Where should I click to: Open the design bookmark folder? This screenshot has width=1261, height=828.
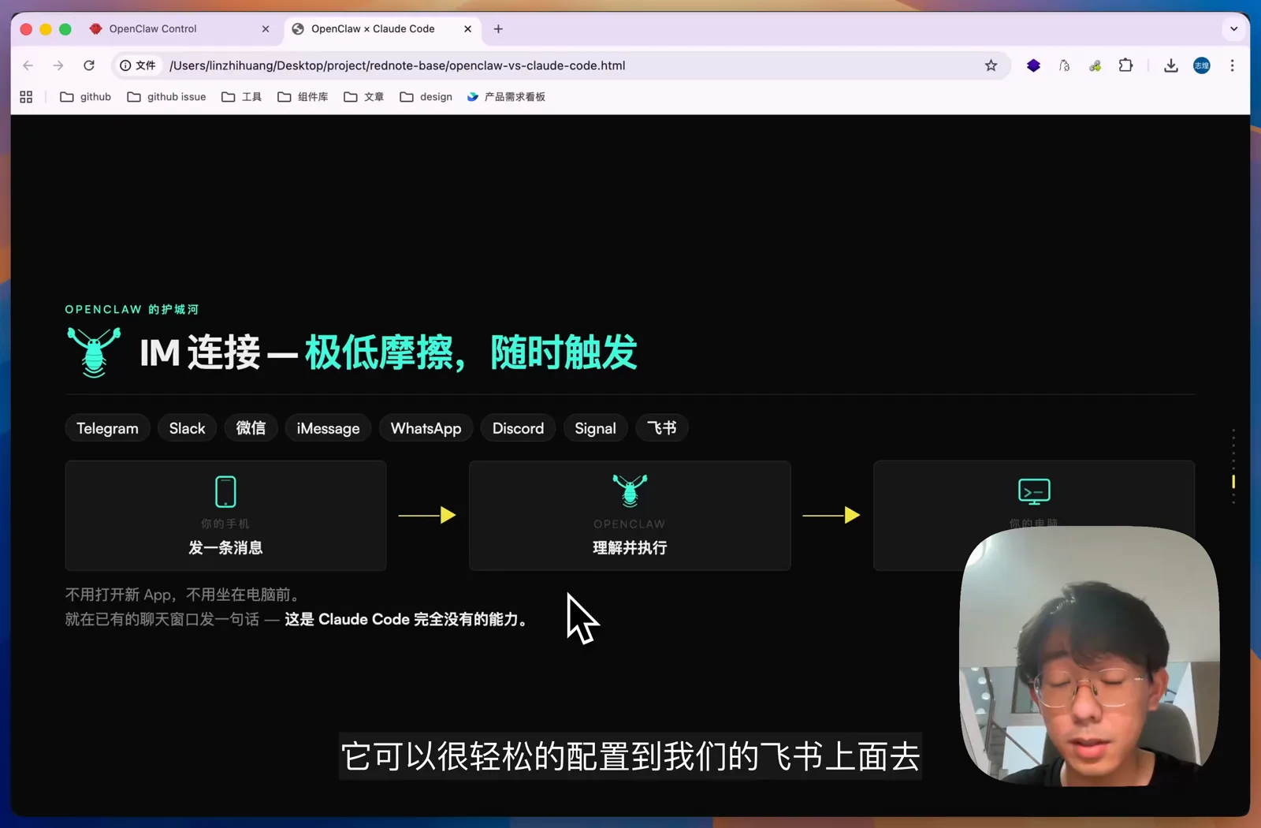coord(426,97)
